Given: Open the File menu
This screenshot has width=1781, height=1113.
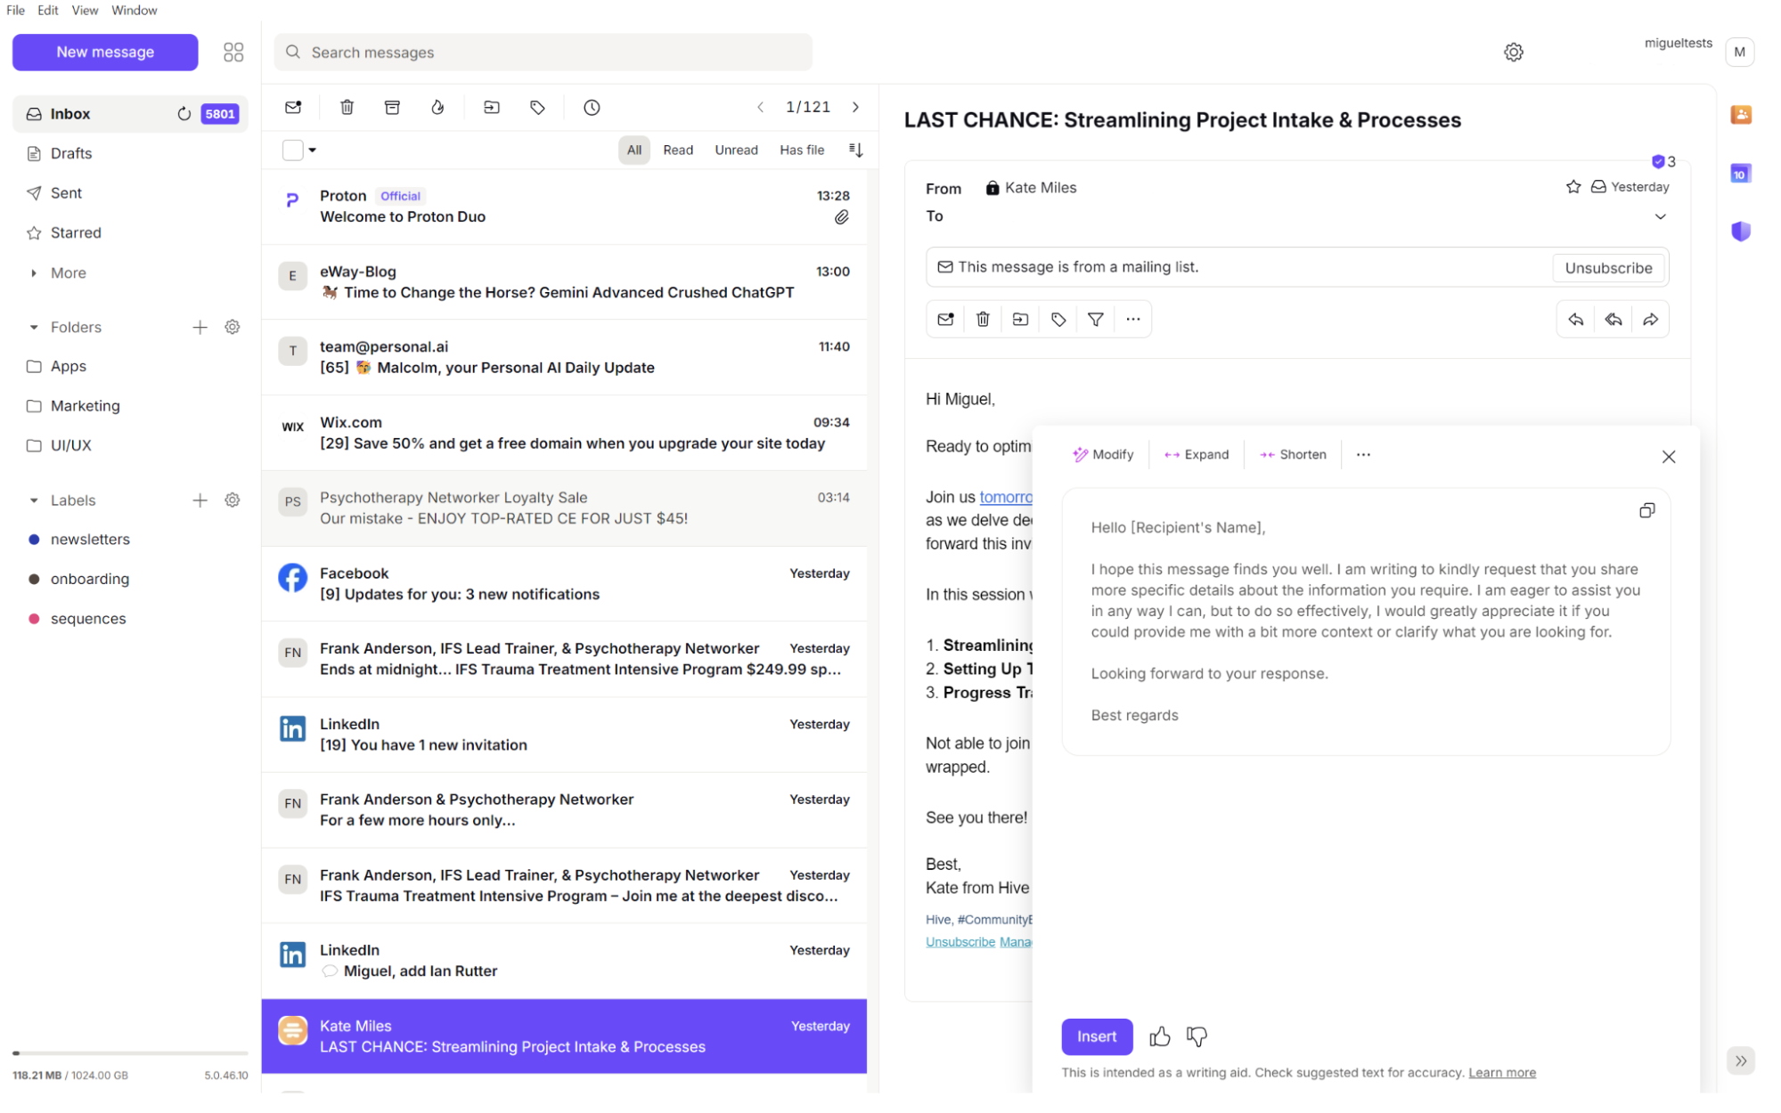Looking at the screenshot, I should [x=15, y=10].
